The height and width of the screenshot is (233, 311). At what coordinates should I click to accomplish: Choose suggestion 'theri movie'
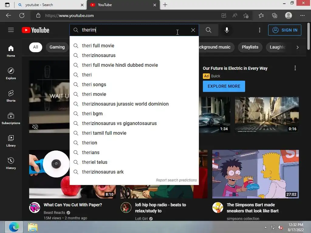(x=134, y=94)
